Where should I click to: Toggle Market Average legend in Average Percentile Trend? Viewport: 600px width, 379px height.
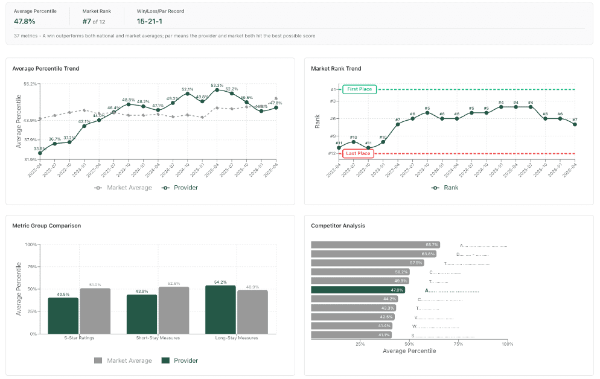(x=123, y=188)
